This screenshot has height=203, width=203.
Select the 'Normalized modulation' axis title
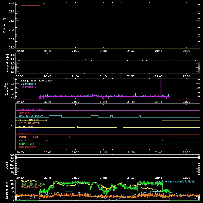tap(6, 89)
